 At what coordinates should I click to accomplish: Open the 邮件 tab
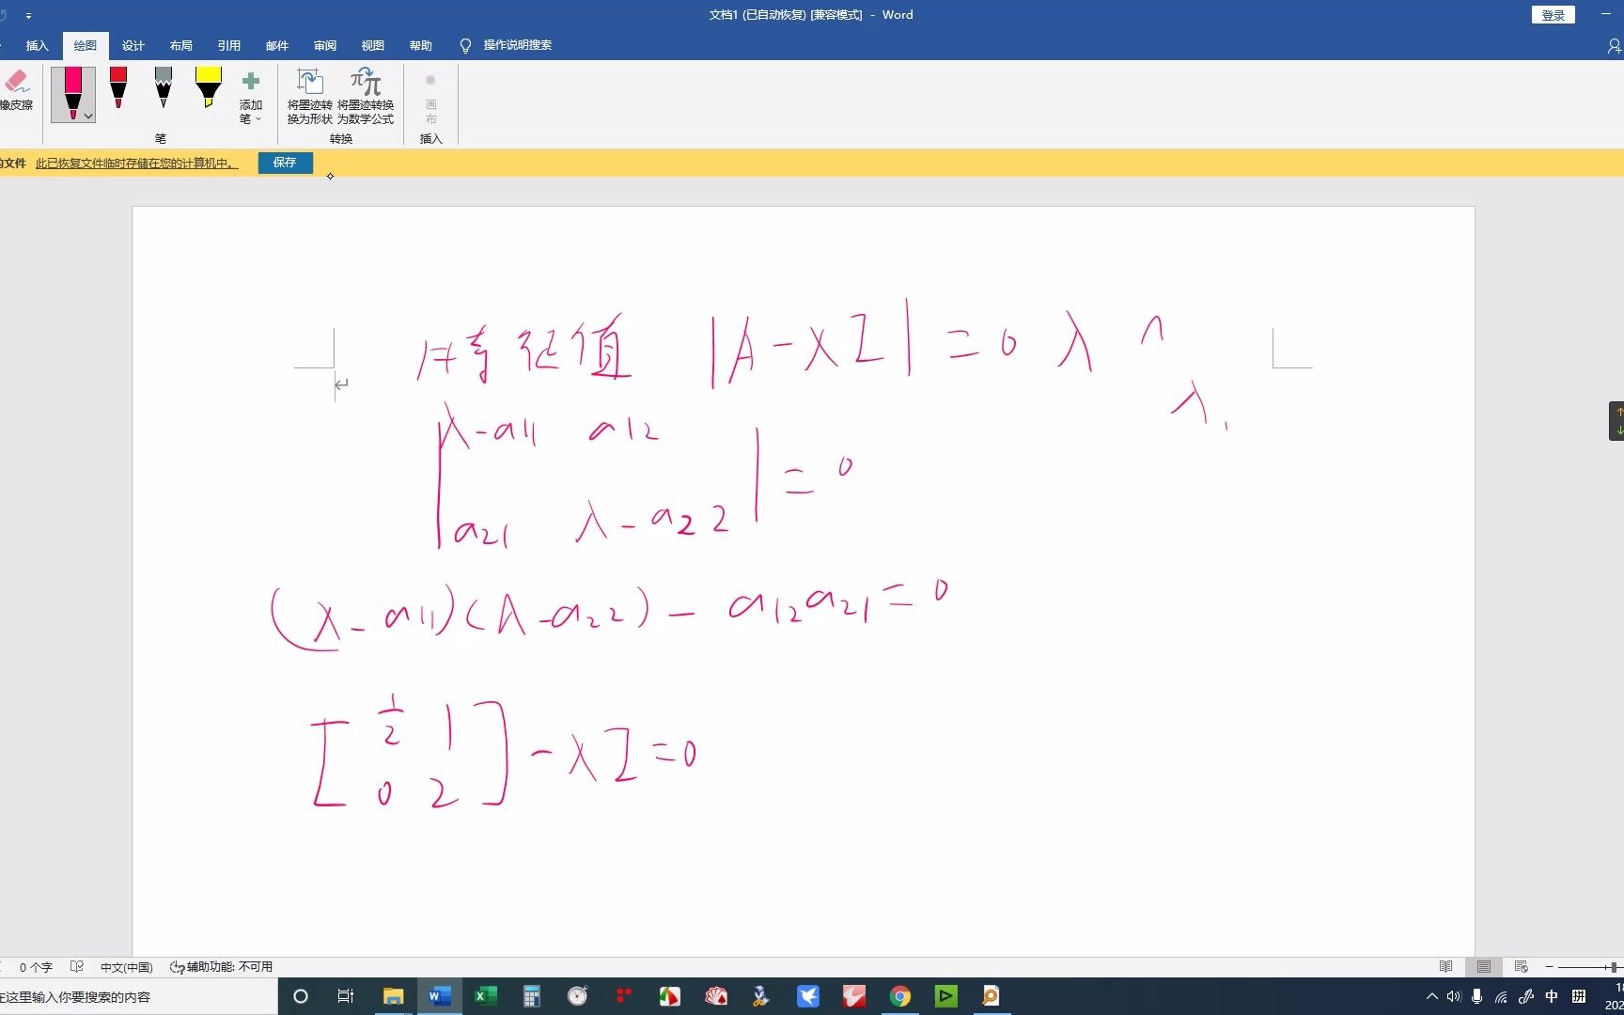pos(277,45)
